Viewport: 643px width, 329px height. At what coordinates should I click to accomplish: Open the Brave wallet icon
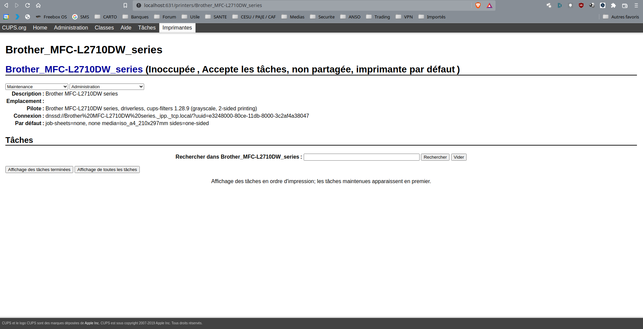point(625,5)
